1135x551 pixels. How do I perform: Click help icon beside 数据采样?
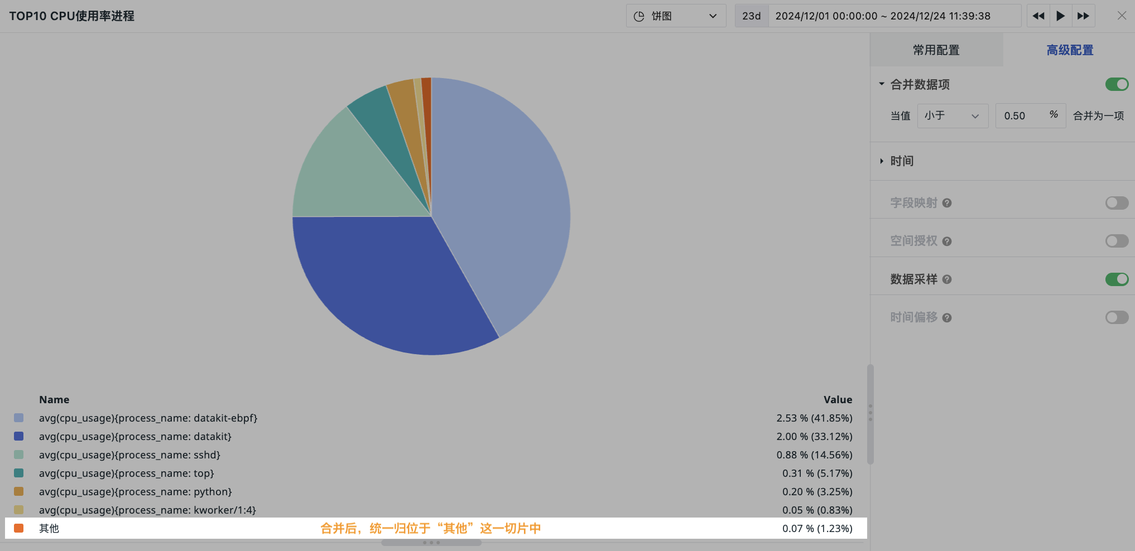pyautogui.click(x=947, y=279)
